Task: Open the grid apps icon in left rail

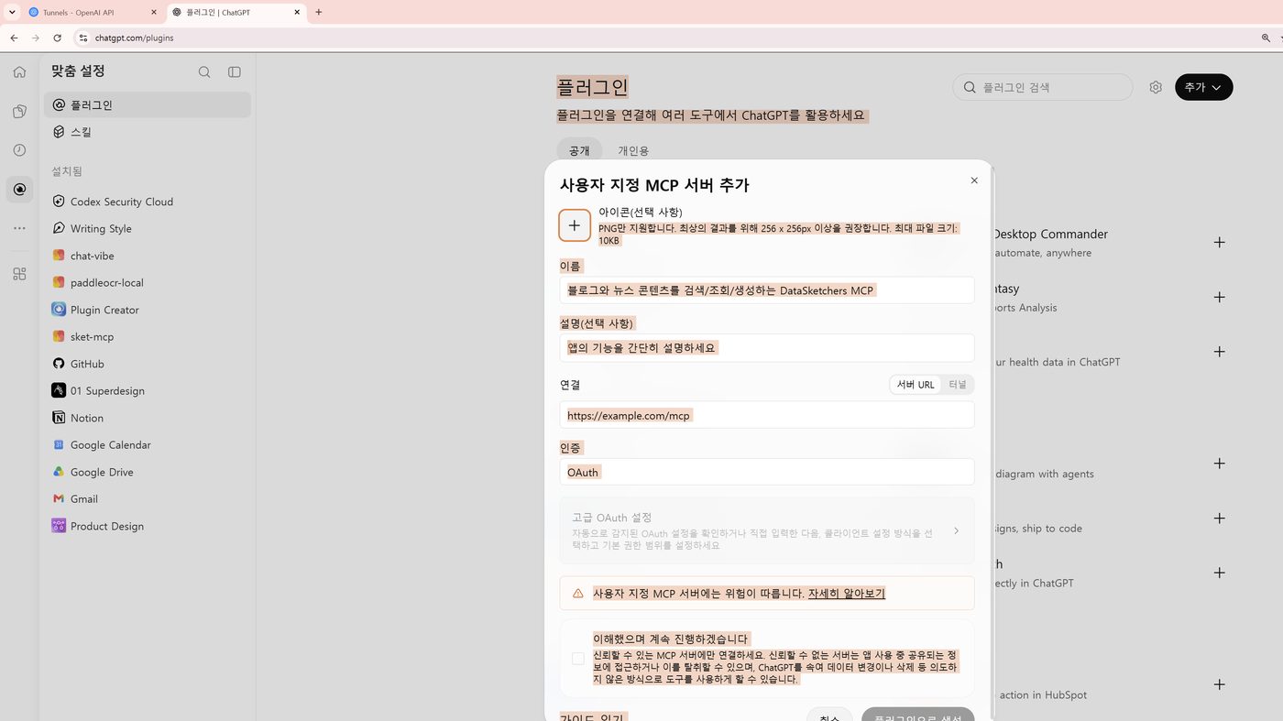Action: pyautogui.click(x=19, y=274)
